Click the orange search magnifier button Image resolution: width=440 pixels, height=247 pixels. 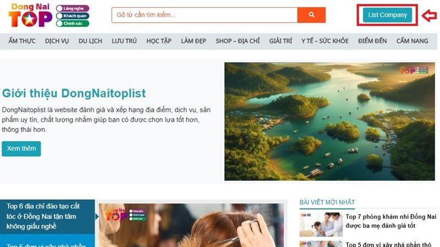click(x=311, y=15)
